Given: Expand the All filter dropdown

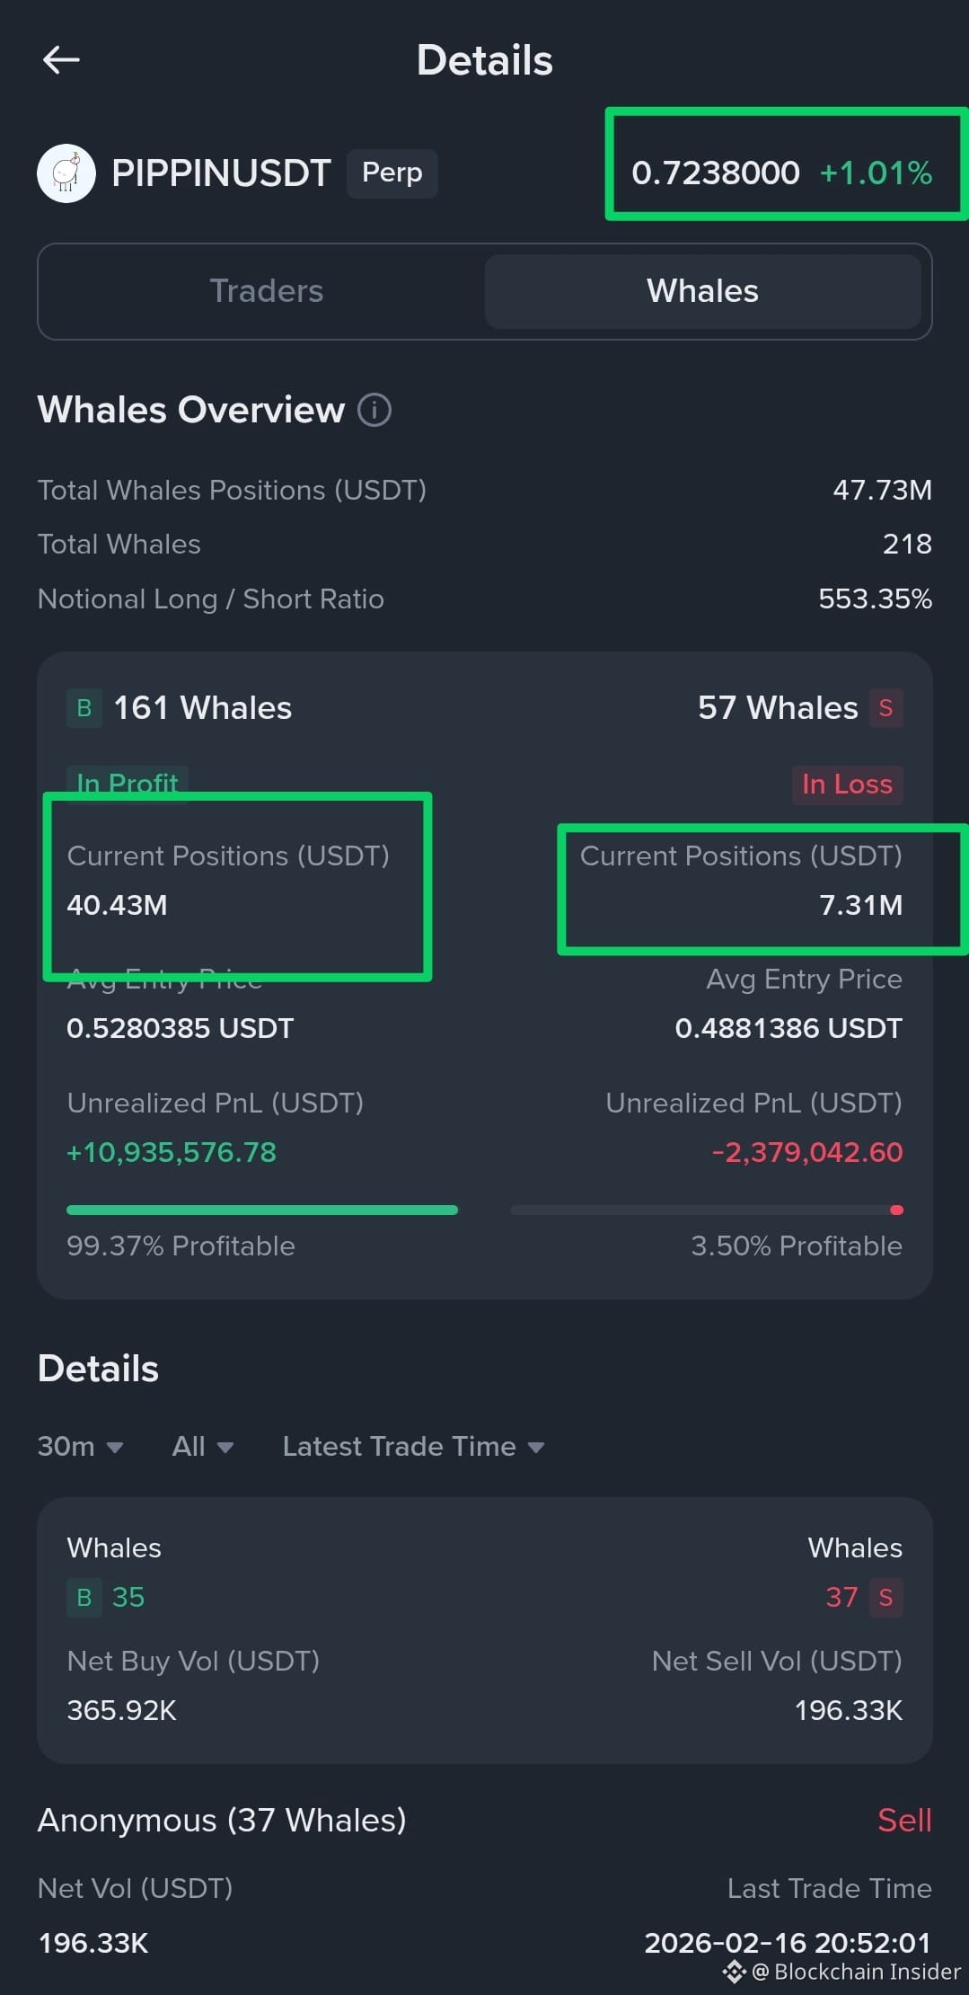Looking at the screenshot, I should 203,1446.
